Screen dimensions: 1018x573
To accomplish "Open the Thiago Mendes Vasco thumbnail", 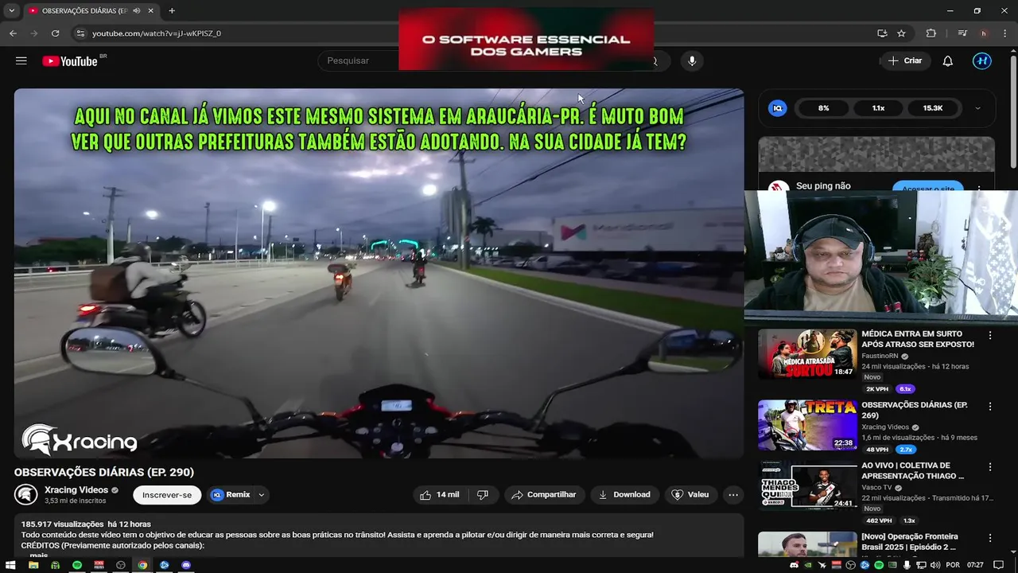I will [807, 485].
